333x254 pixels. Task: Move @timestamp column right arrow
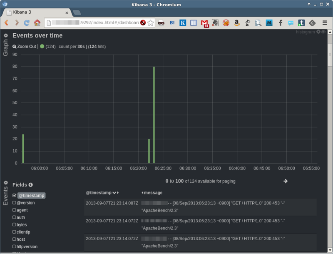click(x=118, y=193)
